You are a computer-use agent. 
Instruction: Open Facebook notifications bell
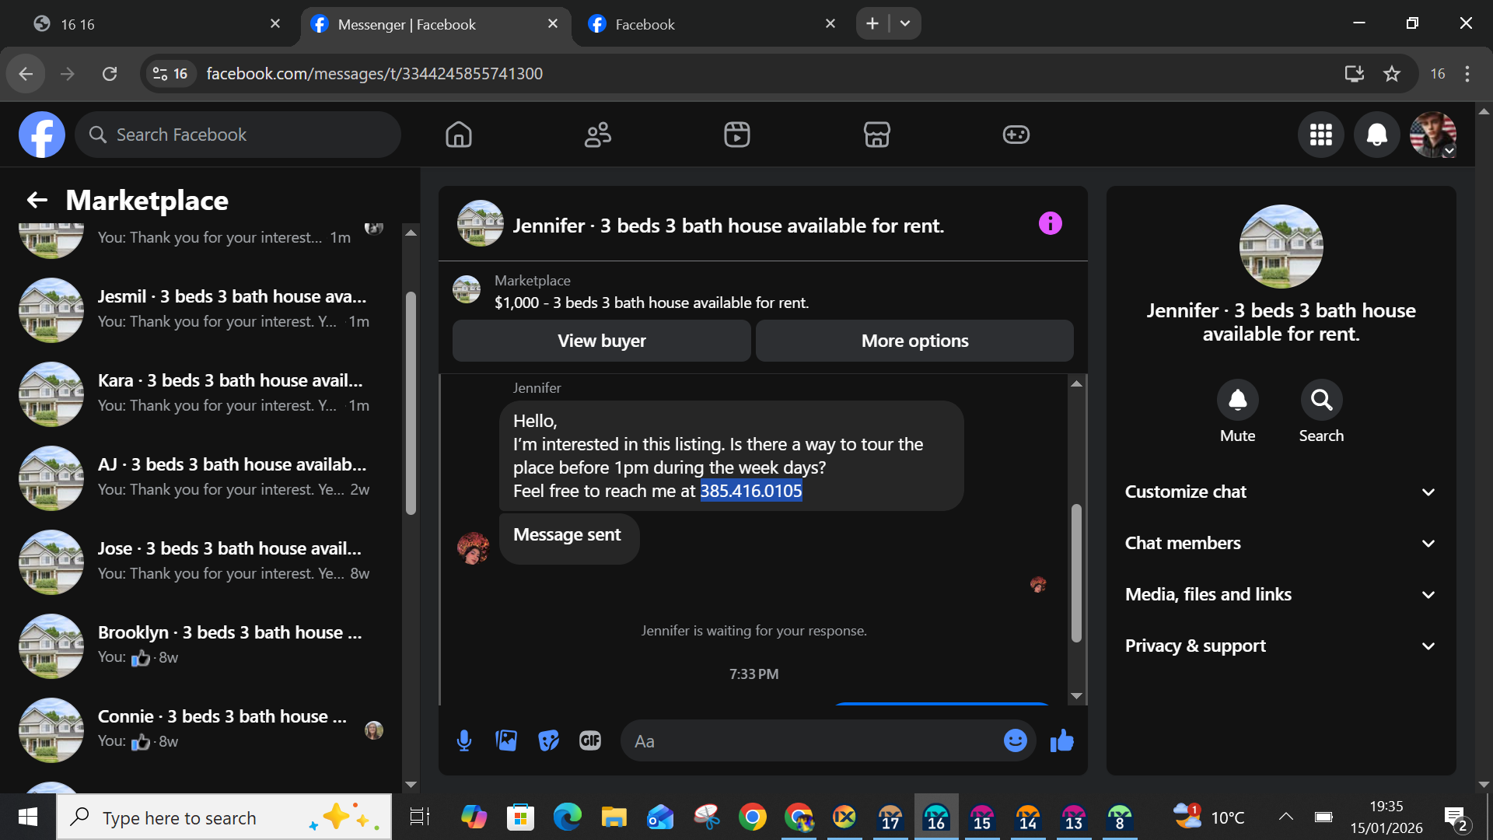1376,135
